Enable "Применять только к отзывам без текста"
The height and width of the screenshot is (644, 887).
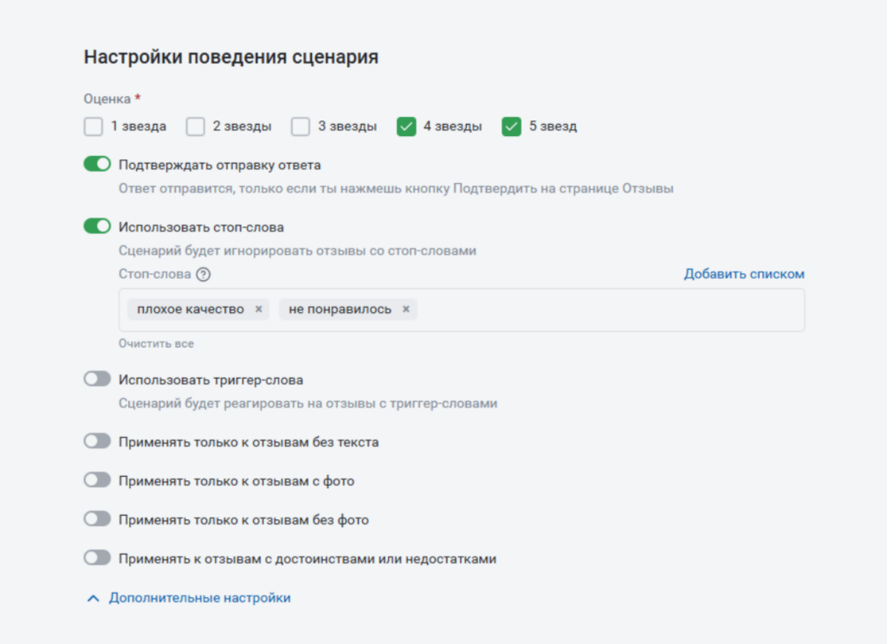(x=96, y=440)
